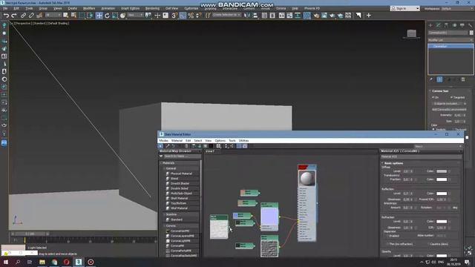Open Material menu in Slate Material Editor

pos(177,140)
